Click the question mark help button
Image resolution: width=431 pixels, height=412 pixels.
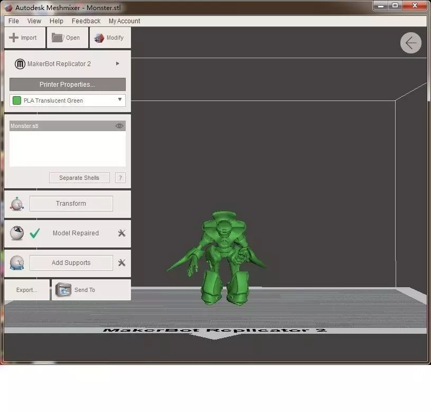[120, 178]
